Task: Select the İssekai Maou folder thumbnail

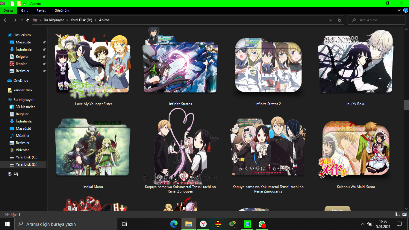Action: (x=93, y=147)
